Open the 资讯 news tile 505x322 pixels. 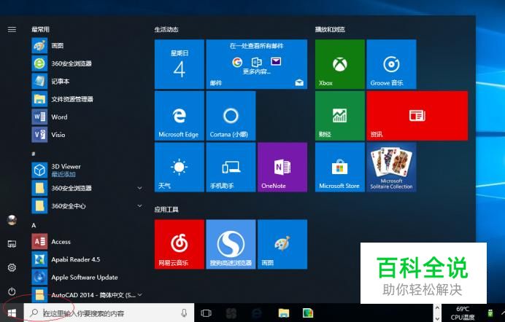[417, 116]
